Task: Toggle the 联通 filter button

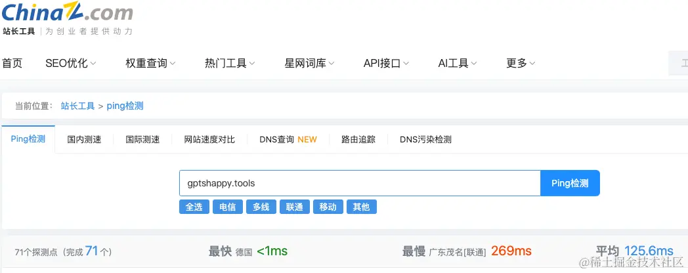Action: click(294, 207)
